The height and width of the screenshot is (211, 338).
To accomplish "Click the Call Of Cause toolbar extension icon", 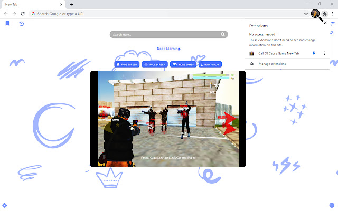I will [x=315, y=13].
